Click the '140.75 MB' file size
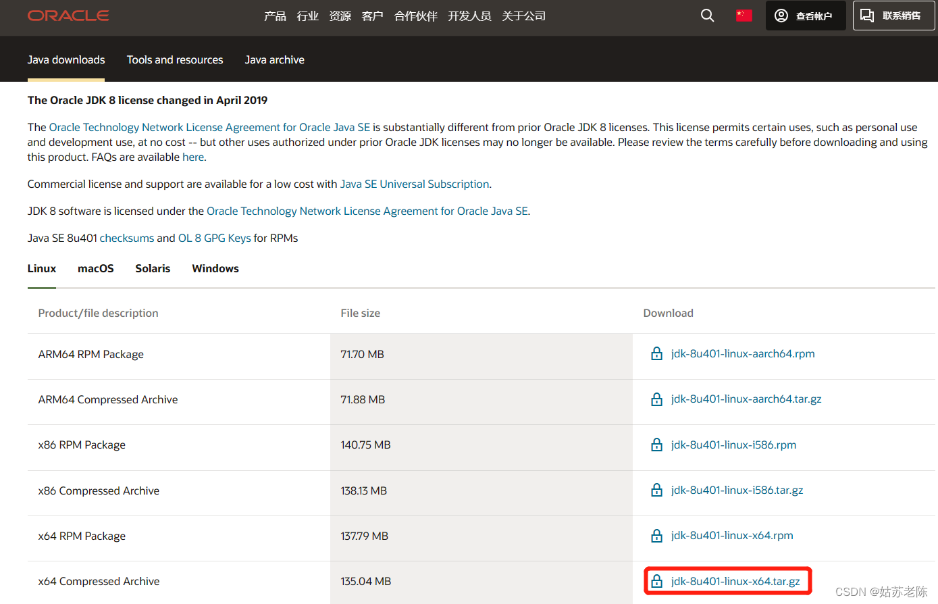 coord(365,445)
